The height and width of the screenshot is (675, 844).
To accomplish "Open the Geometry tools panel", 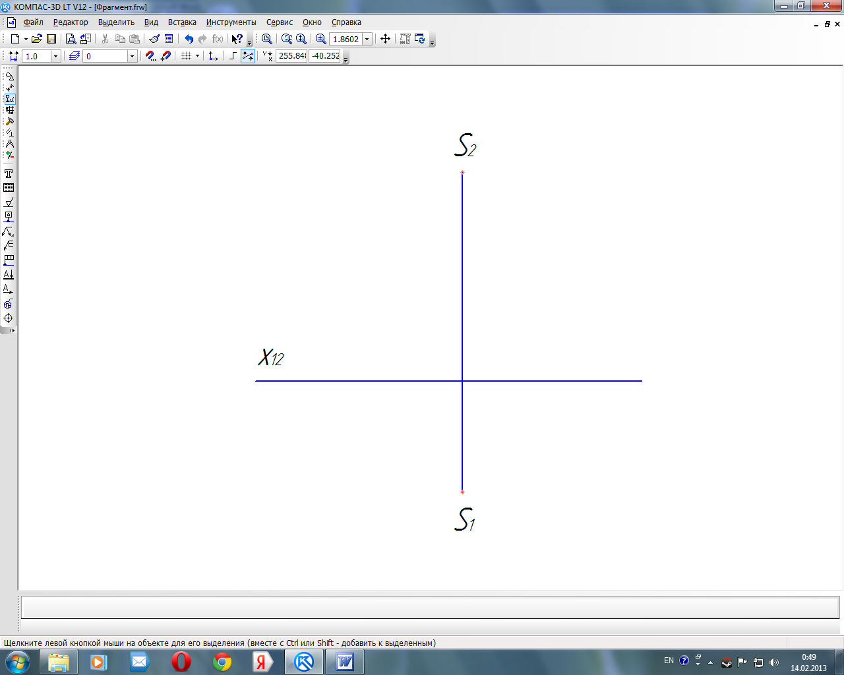I will tap(9, 76).
